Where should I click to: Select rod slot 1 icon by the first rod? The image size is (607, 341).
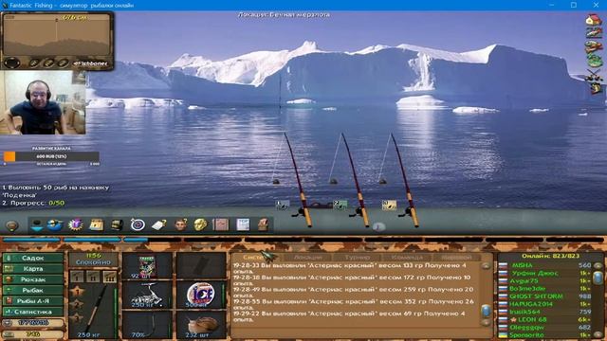[x=283, y=206]
